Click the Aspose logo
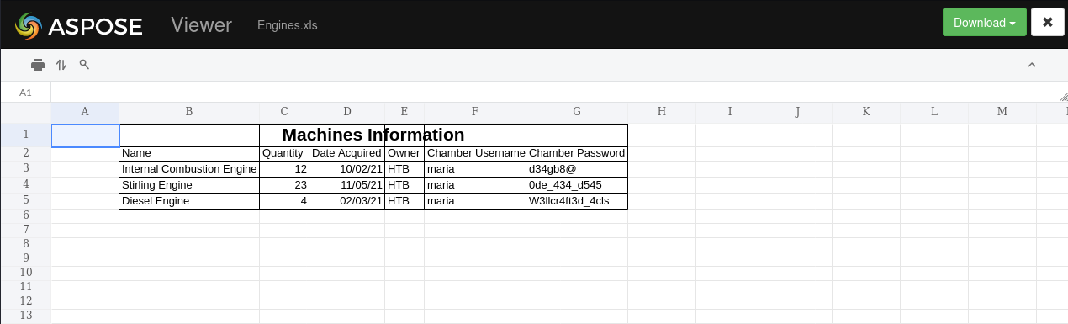The height and width of the screenshot is (324, 1068). pyautogui.click(x=79, y=25)
